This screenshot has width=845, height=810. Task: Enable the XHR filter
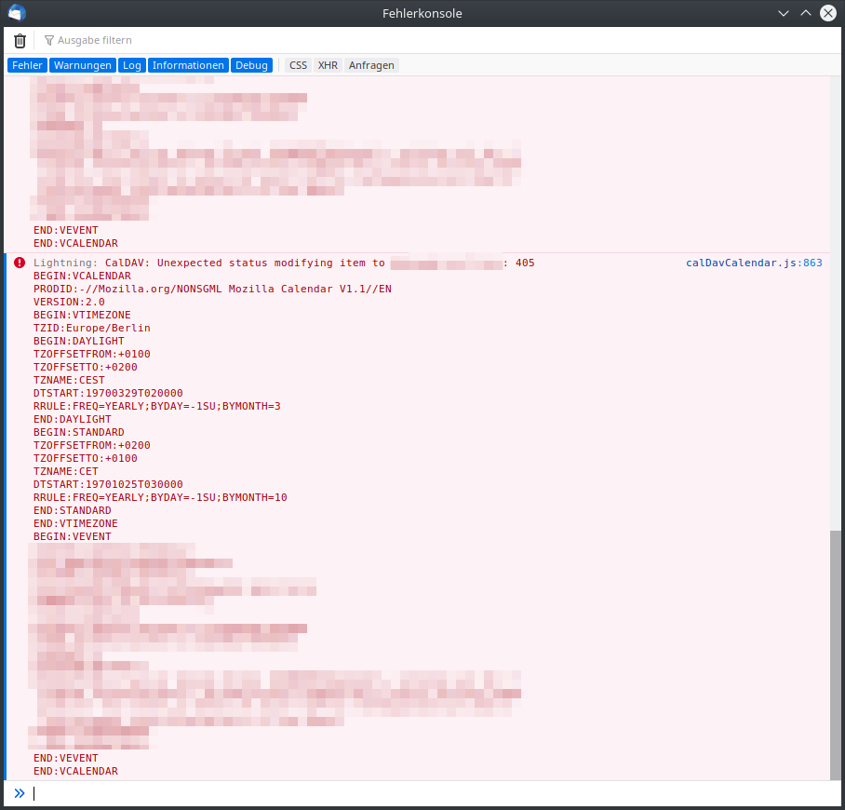click(x=328, y=65)
